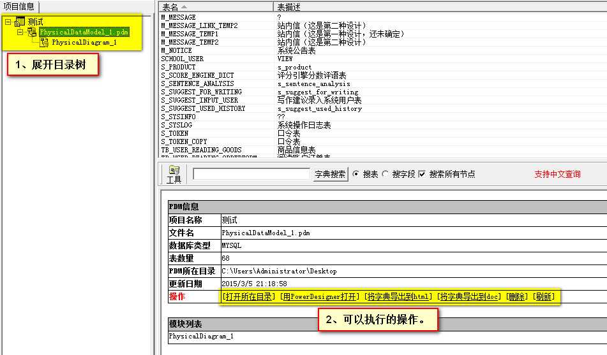
Task: Click the 删除 link
Action: pos(517,296)
